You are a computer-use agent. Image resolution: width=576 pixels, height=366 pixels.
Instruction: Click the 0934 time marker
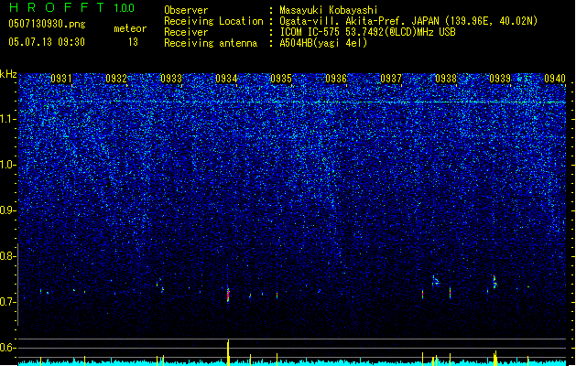pos(226,79)
